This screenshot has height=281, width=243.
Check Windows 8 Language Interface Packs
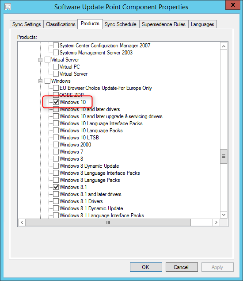click(x=56, y=173)
